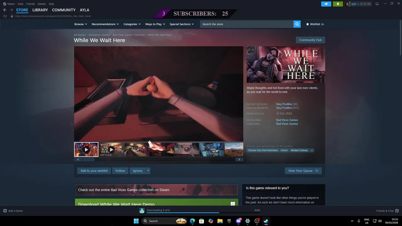Click Simulation Games breadcrumb
This screenshot has width=402, height=226.
coord(99,35)
